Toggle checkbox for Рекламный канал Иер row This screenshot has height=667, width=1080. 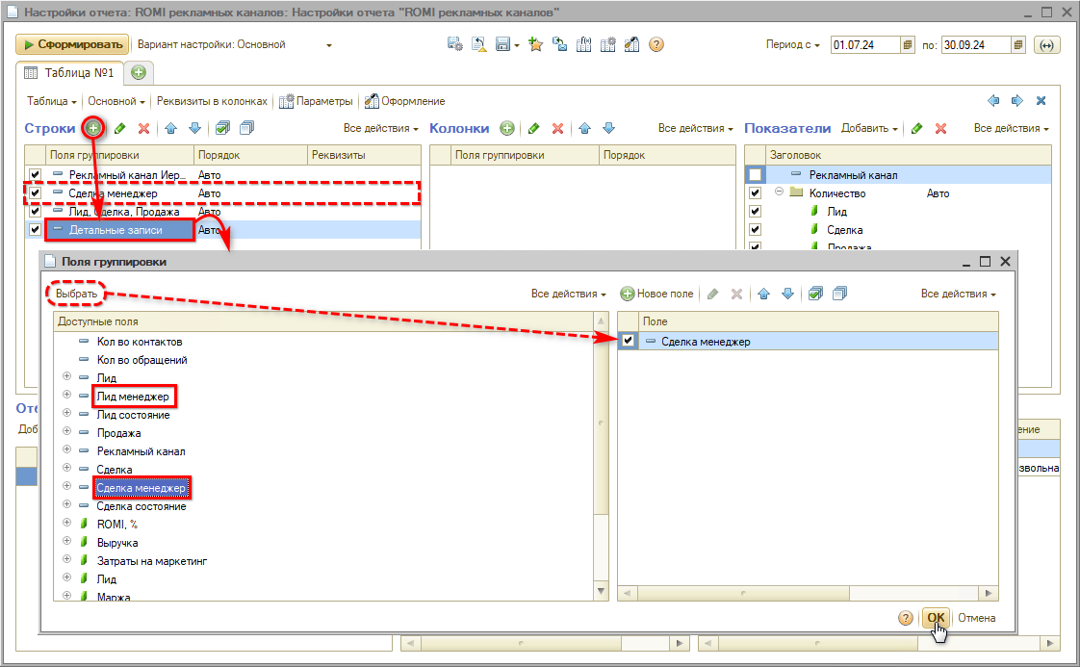coord(35,175)
